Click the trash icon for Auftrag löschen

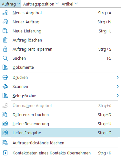coord(5,40)
